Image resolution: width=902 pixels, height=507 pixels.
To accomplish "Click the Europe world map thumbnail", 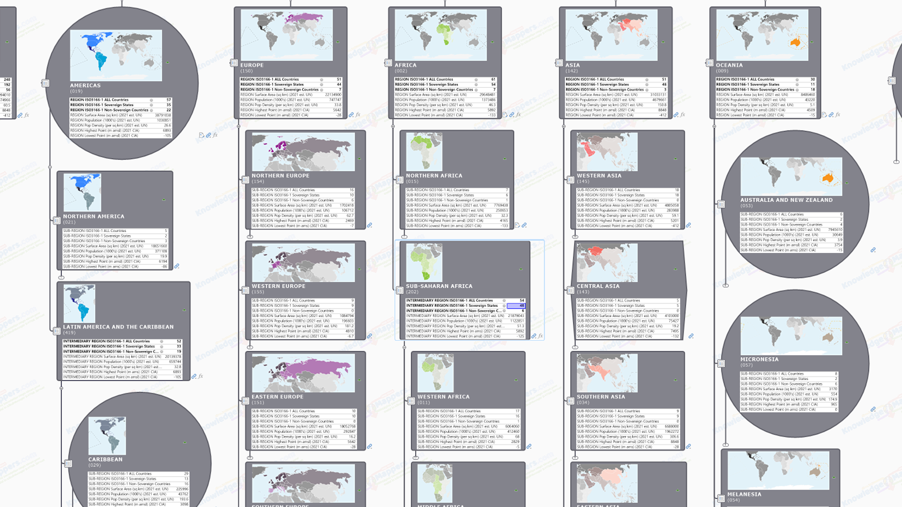I will click(287, 35).
